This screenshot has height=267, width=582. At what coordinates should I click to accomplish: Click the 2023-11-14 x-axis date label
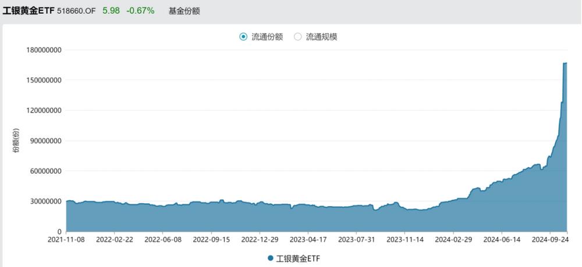click(x=405, y=239)
